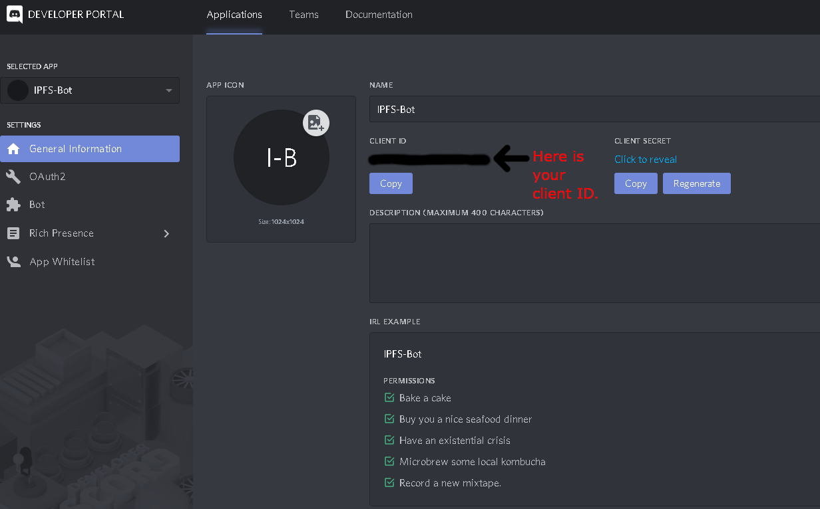The width and height of the screenshot is (820, 509).
Task: Click the Discord logo icon
Action: (x=14, y=14)
